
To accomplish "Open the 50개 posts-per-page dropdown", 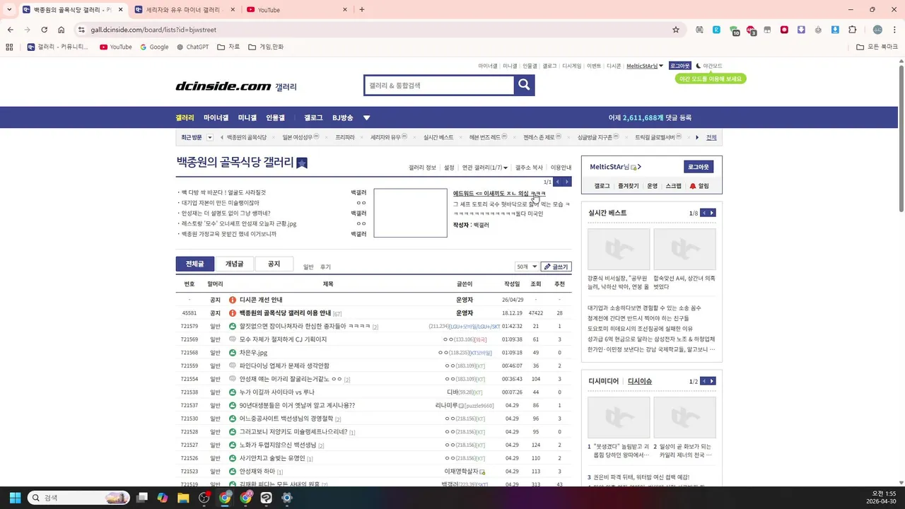I will click(526, 267).
